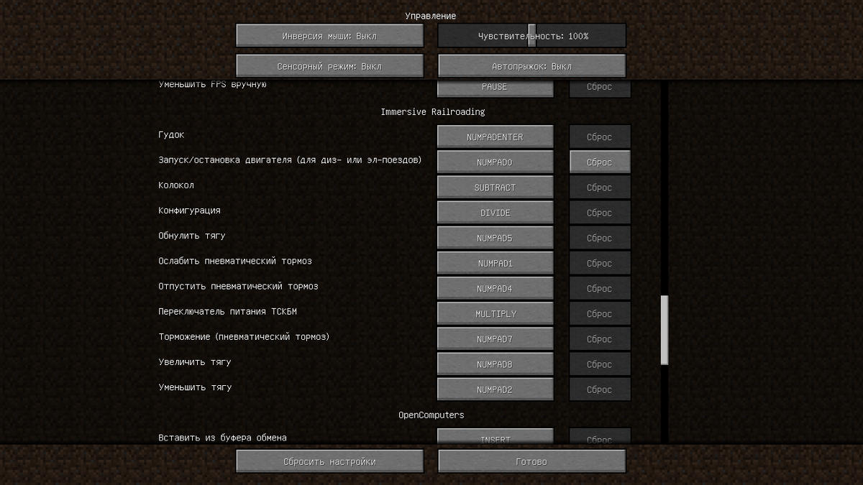863x485 pixels.
Task: Click the Уменьшить тягу label
Action: [x=195, y=387]
